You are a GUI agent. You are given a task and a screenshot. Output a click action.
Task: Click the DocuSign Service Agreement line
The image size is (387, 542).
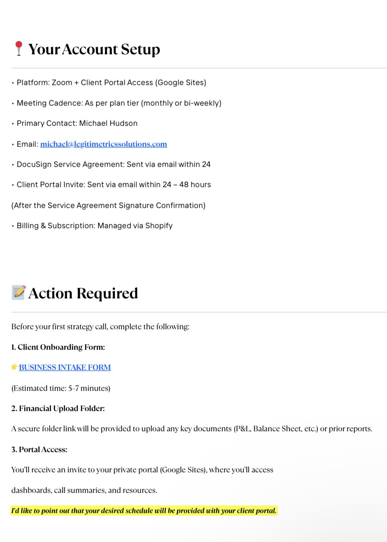pyautogui.click(x=113, y=164)
